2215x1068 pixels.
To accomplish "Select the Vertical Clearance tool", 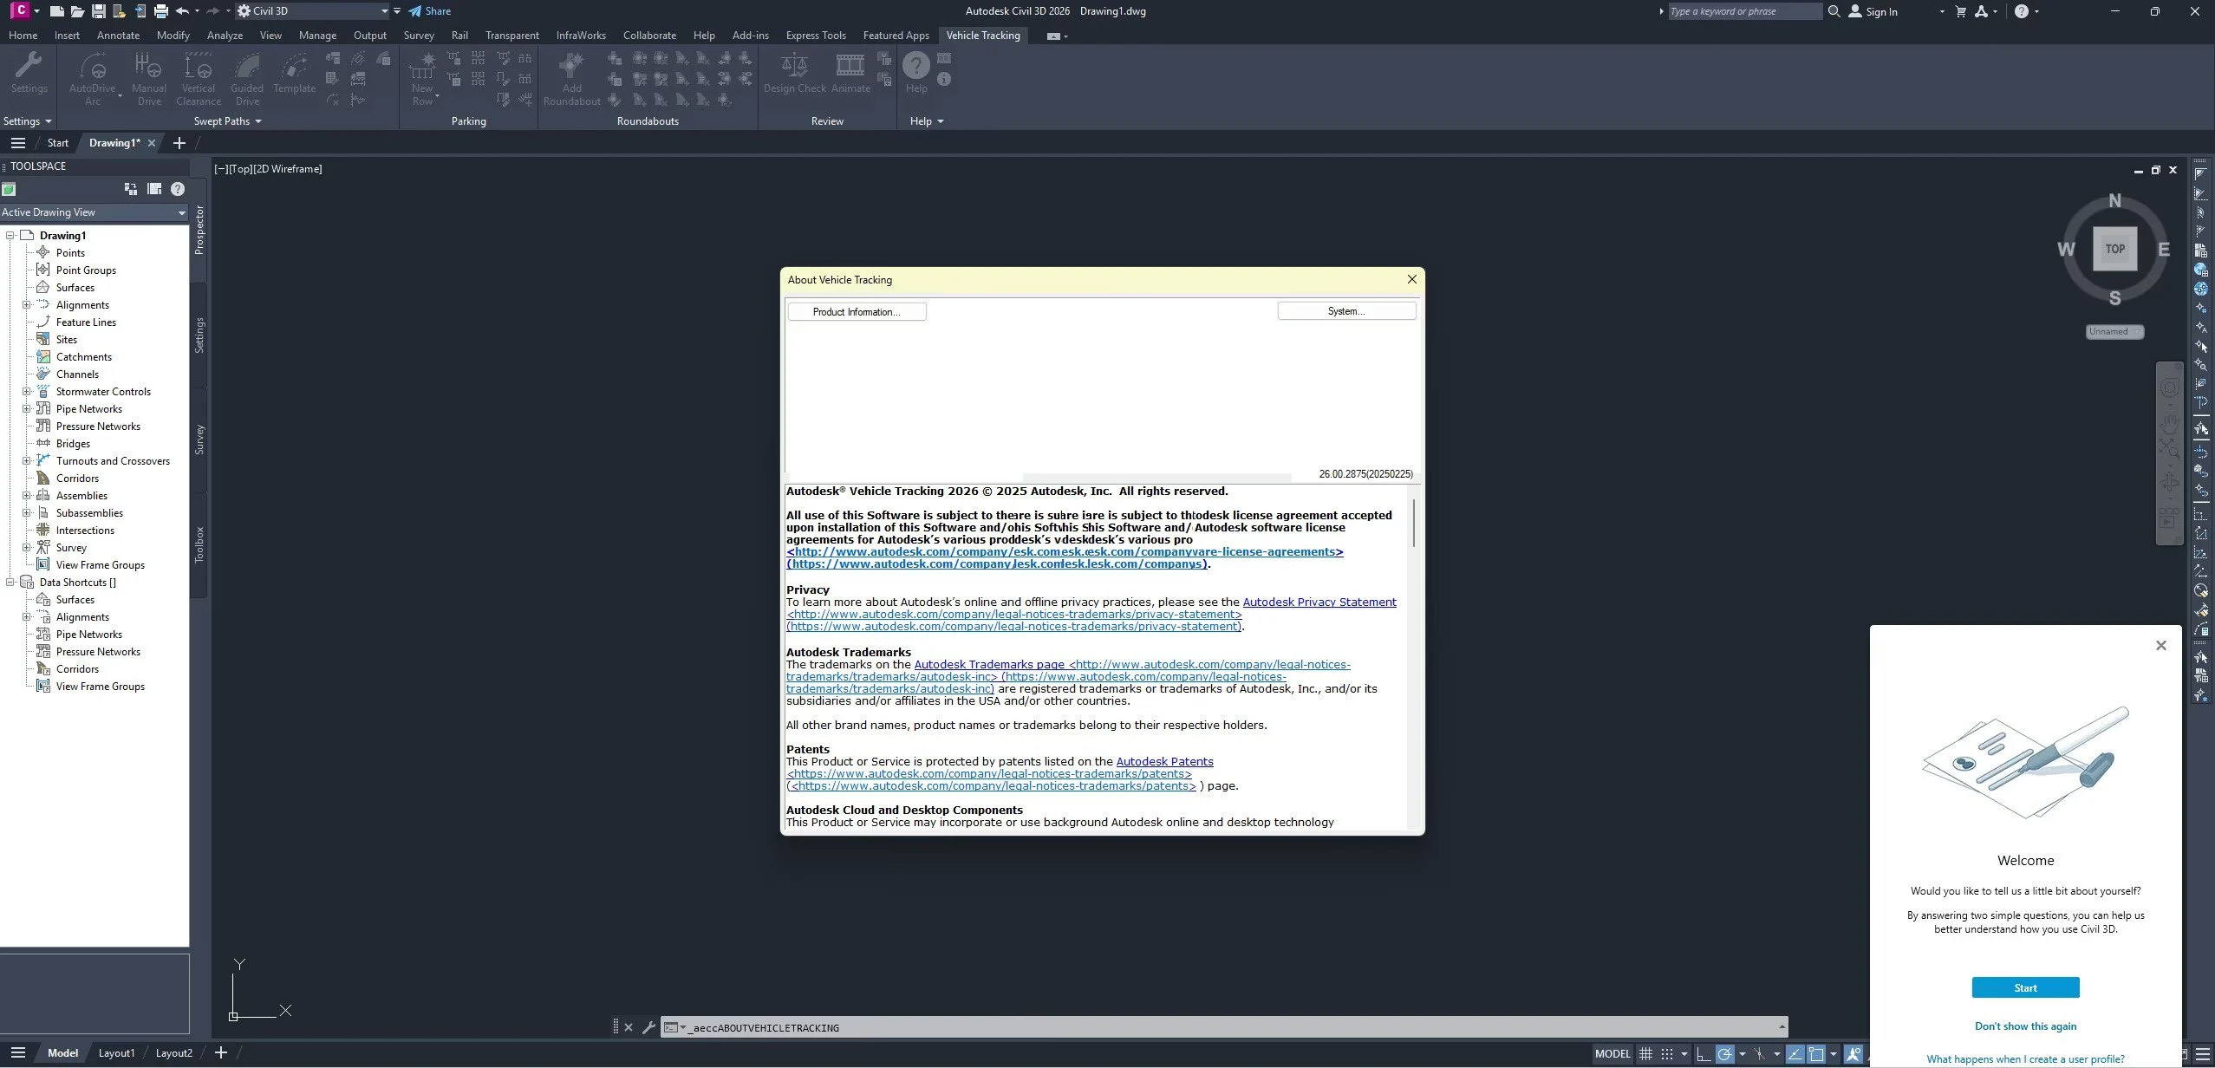I will point(198,68).
